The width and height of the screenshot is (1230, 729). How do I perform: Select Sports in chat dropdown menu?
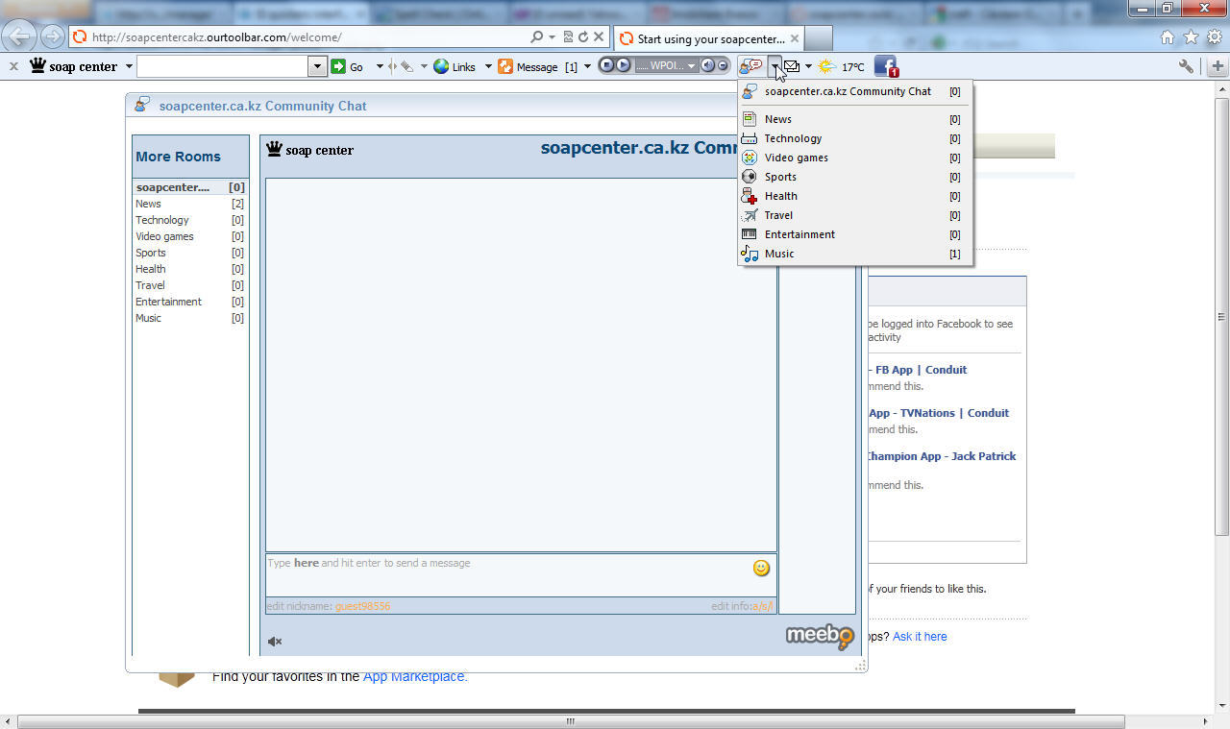(x=855, y=177)
